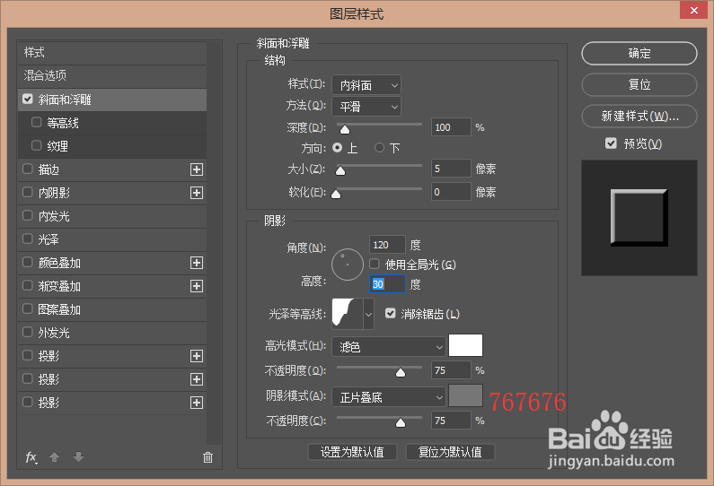Open the 高光模式 滤色 dropdown
The image size is (714, 486).
tap(389, 347)
